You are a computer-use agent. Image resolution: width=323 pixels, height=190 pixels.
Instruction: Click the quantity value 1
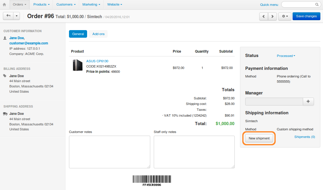click(202, 68)
